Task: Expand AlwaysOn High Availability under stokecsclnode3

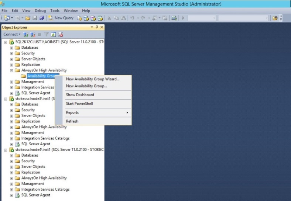Action: pos(11,127)
